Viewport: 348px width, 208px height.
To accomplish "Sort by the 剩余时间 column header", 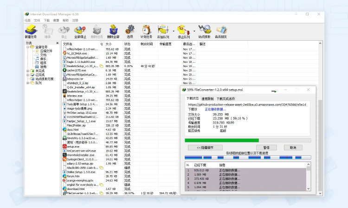I will [148, 44].
